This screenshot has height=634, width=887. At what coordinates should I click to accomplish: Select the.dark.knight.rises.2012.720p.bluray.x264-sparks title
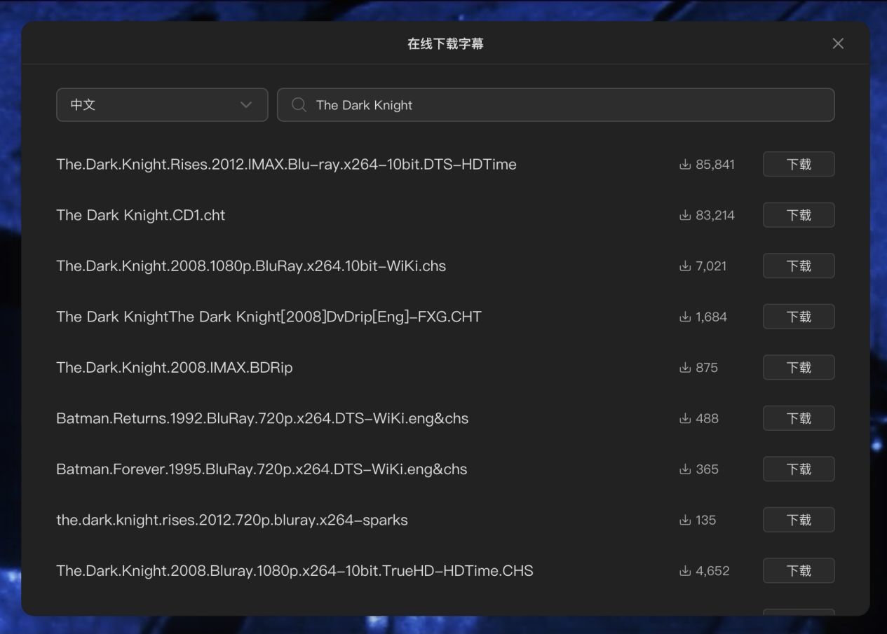coord(232,520)
